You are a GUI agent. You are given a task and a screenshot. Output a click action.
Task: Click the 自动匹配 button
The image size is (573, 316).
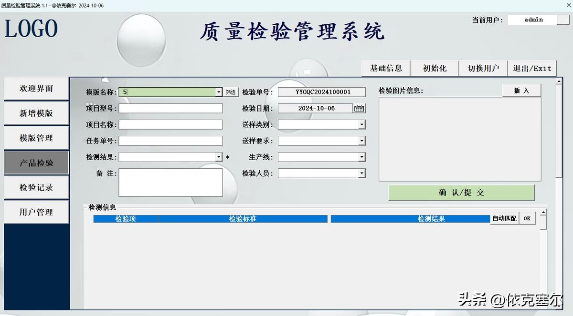(504, 219)
